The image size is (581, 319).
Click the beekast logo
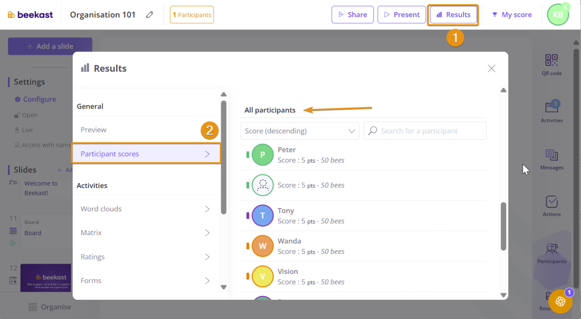[x=30, y=15]
